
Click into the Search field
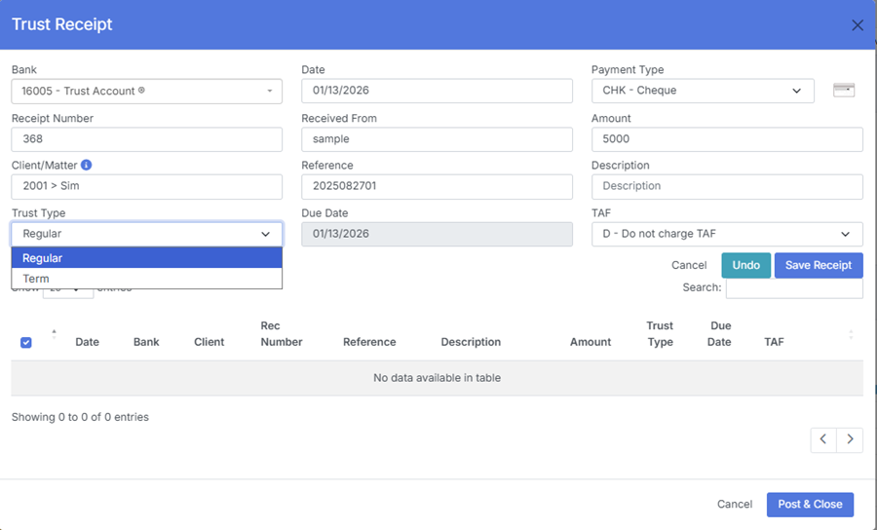(793, 287)
